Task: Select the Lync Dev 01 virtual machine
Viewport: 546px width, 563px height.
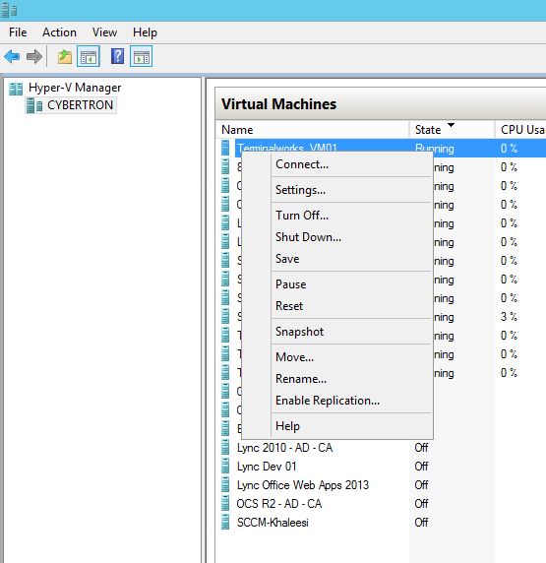Action: (267, 467)
